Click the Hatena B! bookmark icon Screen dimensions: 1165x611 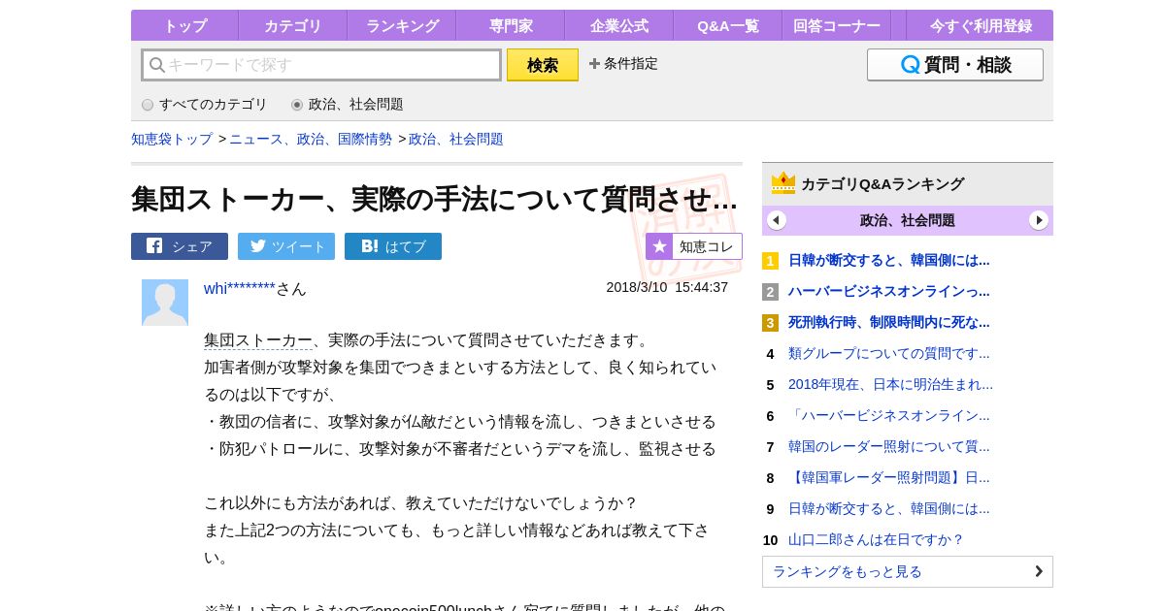pyautogui.click(x=370, y=245)
